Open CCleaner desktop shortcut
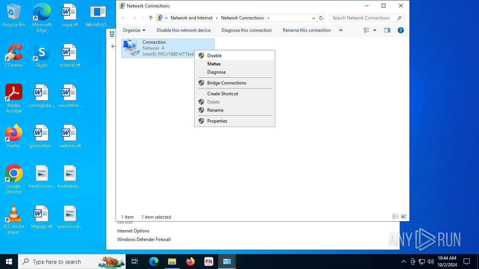This screenshot has width=479, height=269. click(14, 56)
